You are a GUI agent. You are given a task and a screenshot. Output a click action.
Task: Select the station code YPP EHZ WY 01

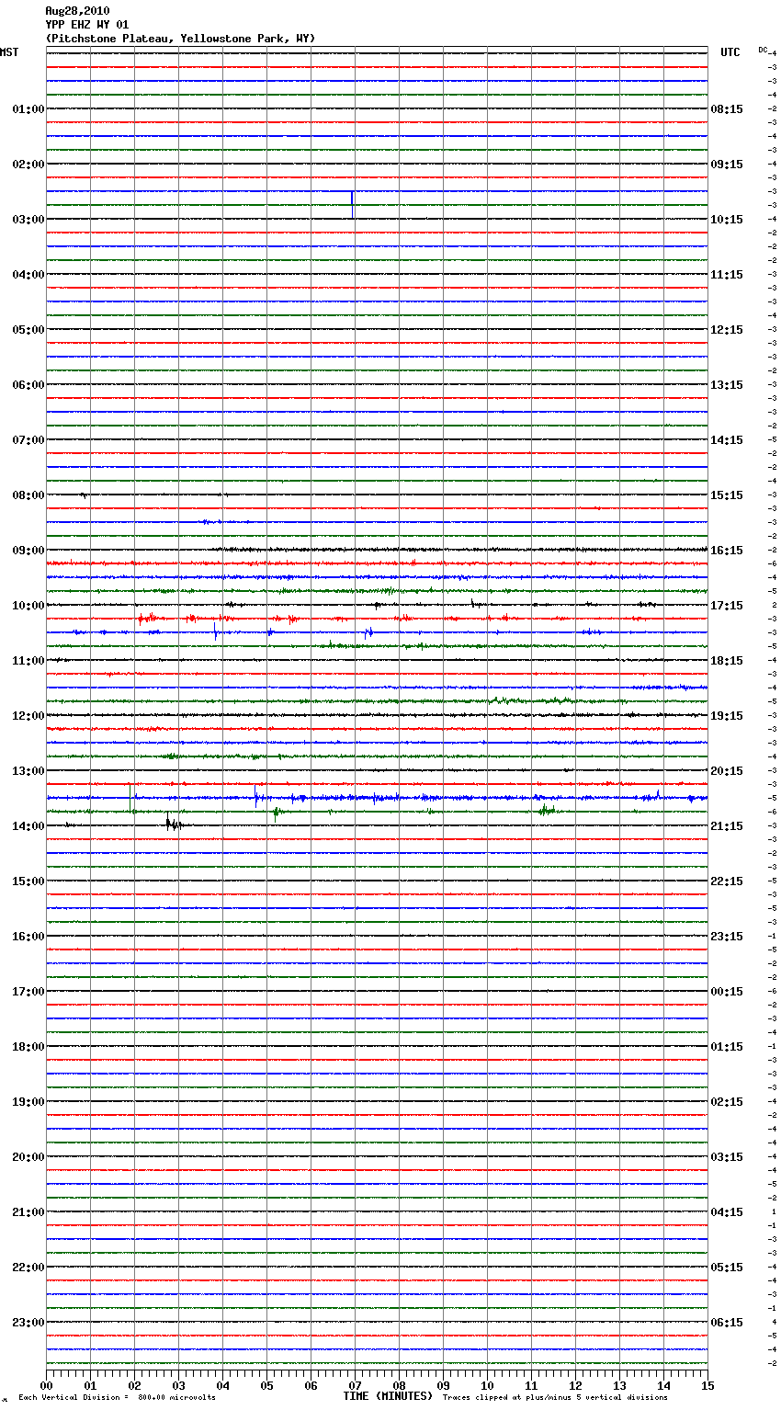tap(87, 25)
